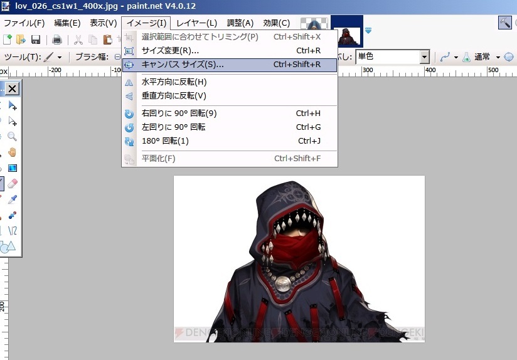Choose the Zoom magnifier tool
517x360 pixels.
point(12,137)
